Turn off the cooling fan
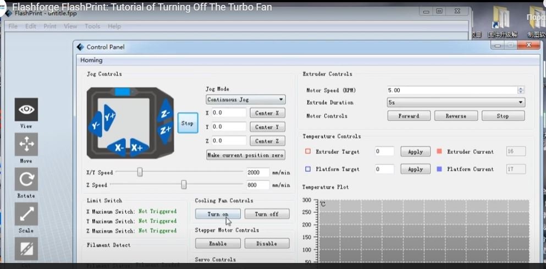 [x=267, y=214]
